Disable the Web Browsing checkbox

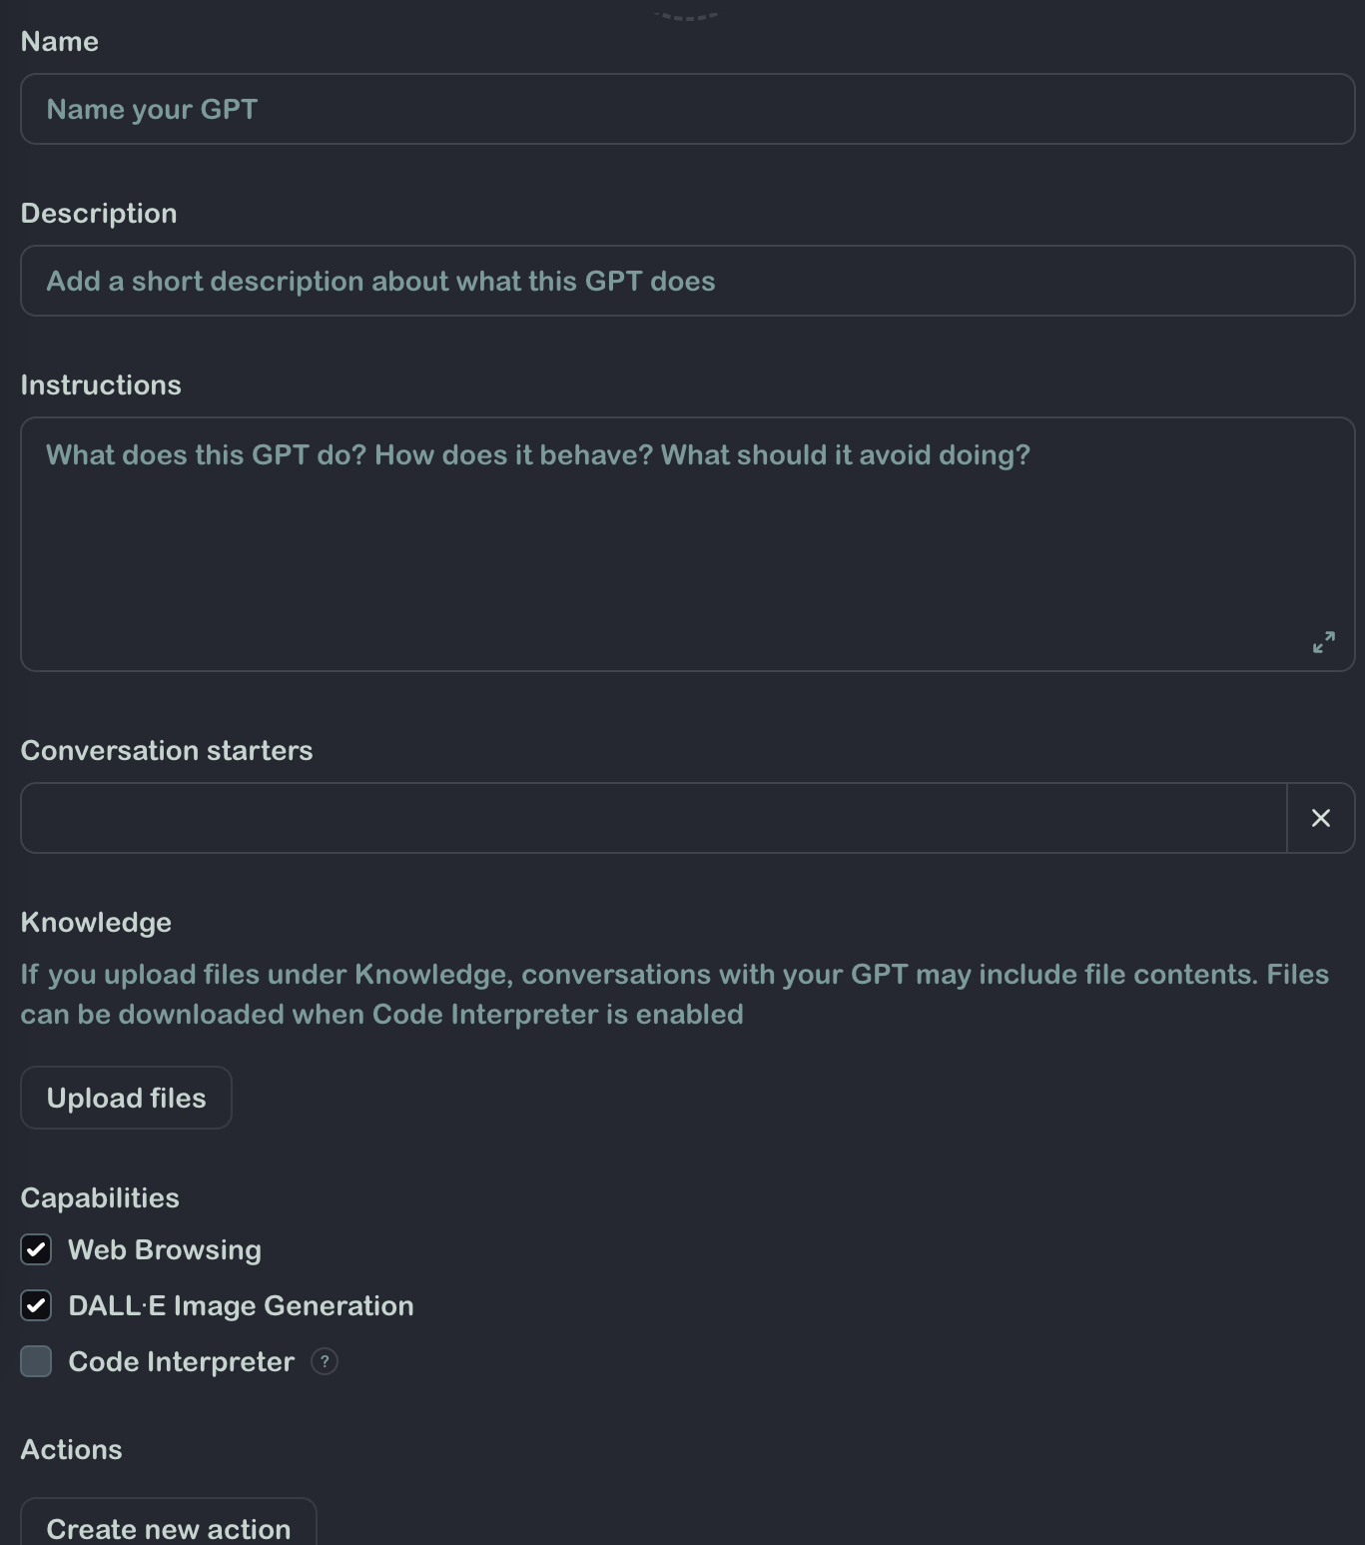pos(37,1249)
